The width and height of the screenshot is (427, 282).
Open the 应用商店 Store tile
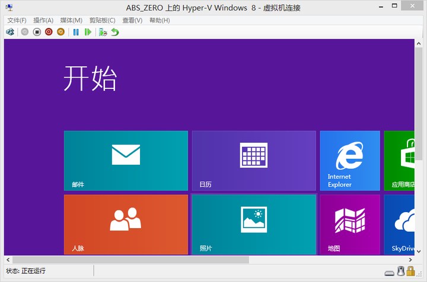tap(399, 161)
